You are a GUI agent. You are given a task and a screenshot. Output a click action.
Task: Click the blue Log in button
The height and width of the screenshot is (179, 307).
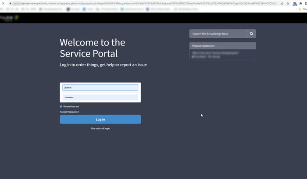[x=100, y=119]
